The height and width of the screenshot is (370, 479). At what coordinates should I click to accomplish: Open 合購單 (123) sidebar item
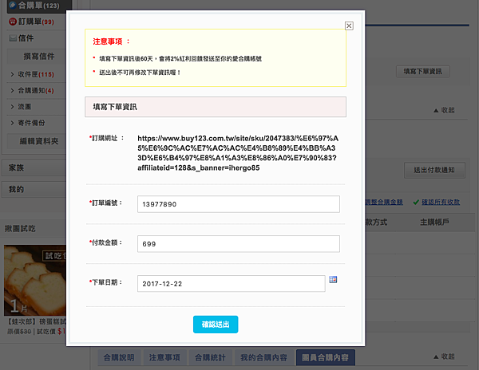pos(39,6)
